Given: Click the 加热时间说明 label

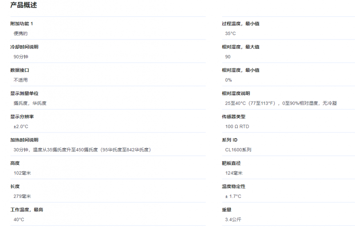Looking at the screenshot, I should (24, 140).
